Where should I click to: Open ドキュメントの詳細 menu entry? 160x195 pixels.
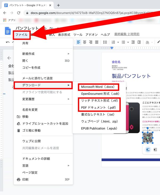pyautogui.click(x=43, y=159)
